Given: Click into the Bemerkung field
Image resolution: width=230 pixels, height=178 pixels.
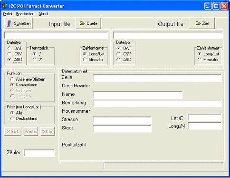Looking at the screenshot, I should pyautogui.click(x=157, y=104).
